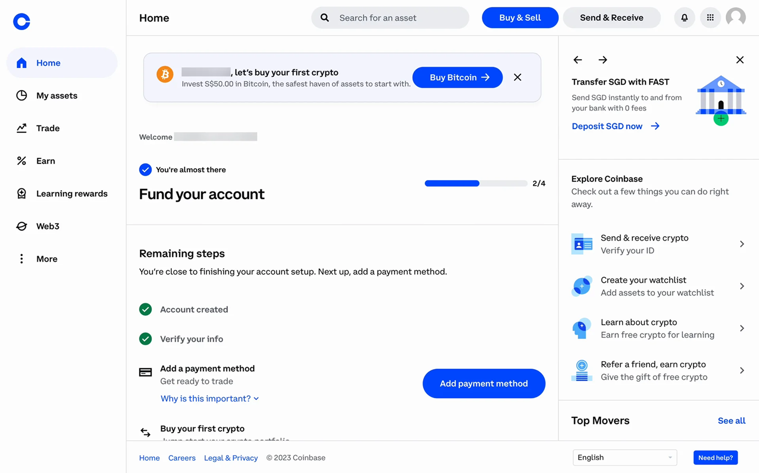Open Trade in the sidebar
The image size is (759, 473).
coord(62,128)
